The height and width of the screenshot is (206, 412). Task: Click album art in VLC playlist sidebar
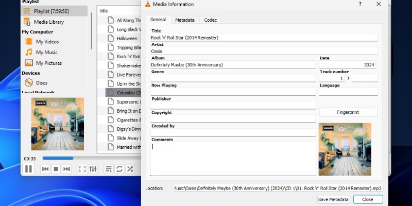point(58,124)
